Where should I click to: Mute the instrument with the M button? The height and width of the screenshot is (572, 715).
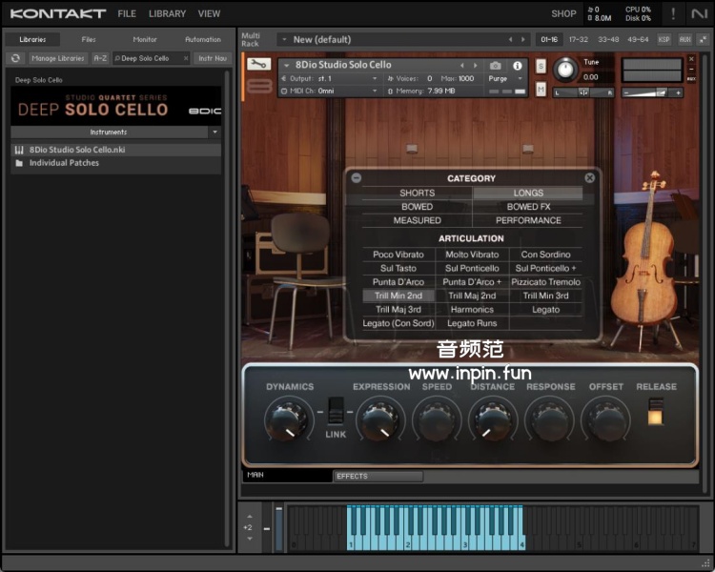[x=541, y=89]
